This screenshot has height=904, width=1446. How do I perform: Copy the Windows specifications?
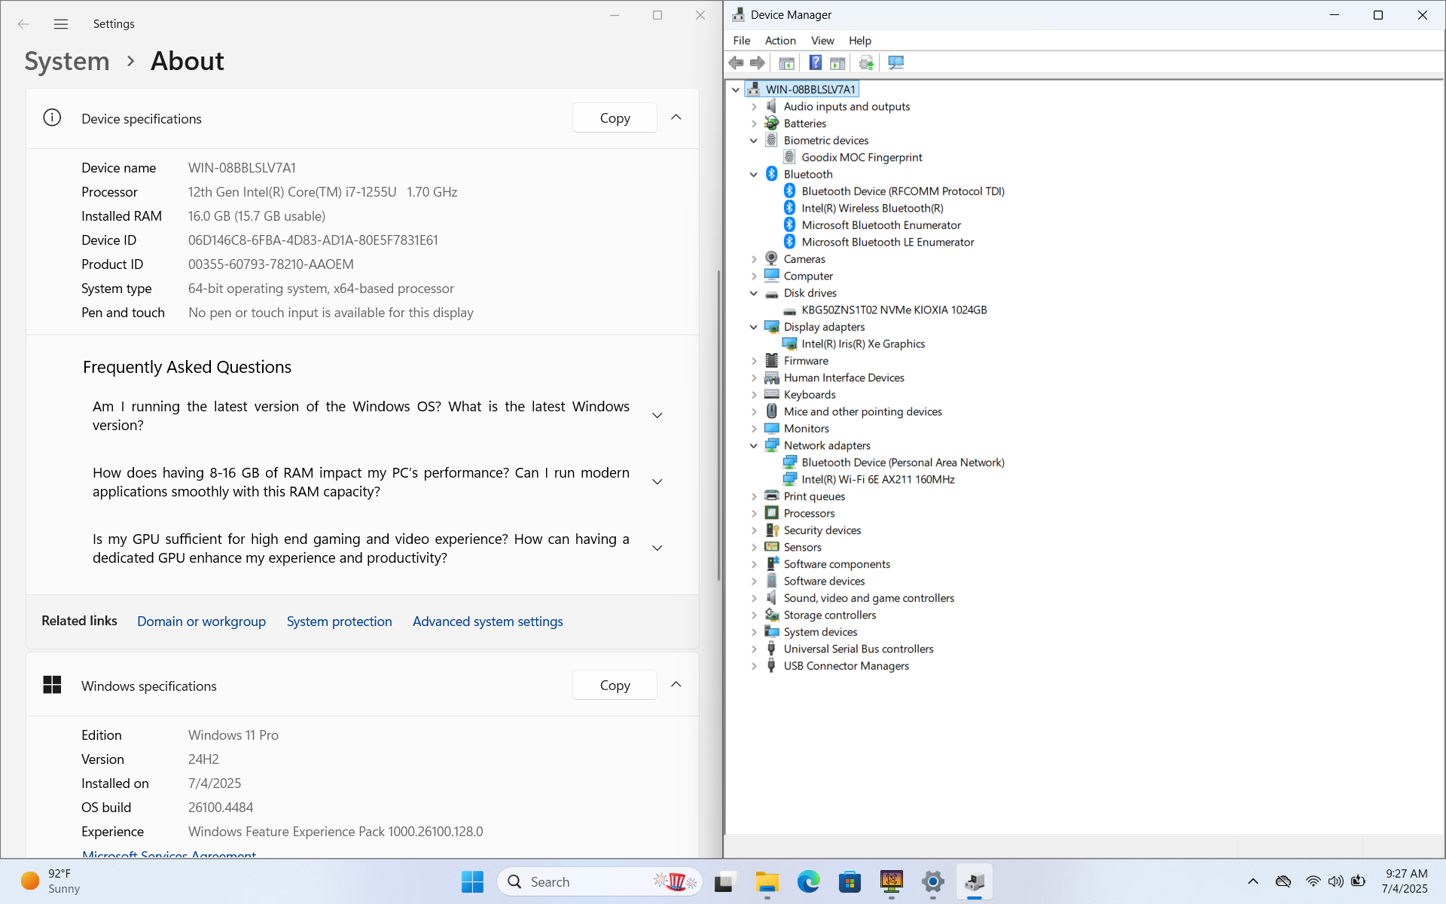coord(615,686)
